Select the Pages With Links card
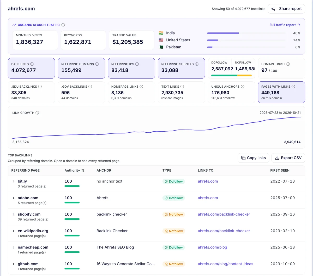Image resolution: width=313 pixels, height=276 pixels. [281, 92]
